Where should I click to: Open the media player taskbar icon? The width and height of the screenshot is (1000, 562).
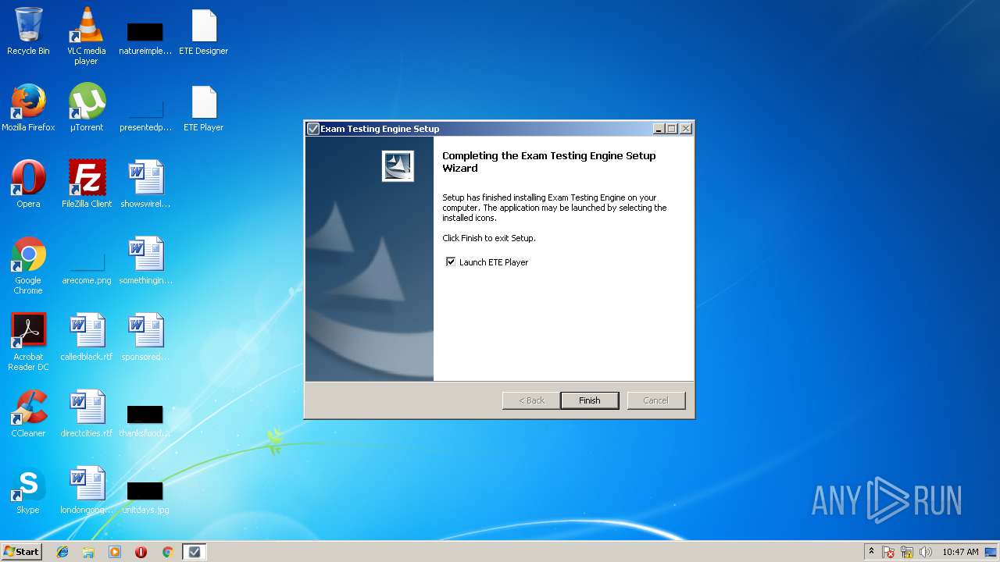pyautogui.click(x=115, y=552)
